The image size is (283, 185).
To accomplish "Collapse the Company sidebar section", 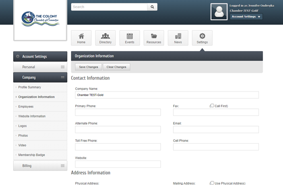I will tap(40, 78).
